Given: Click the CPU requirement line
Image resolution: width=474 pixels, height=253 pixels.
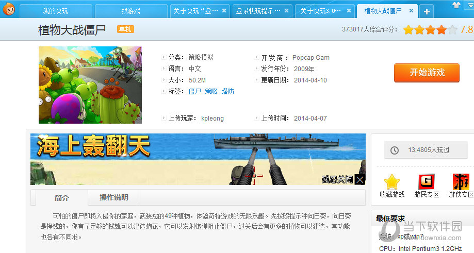Looking at the screenshot, I should (420, 249).
